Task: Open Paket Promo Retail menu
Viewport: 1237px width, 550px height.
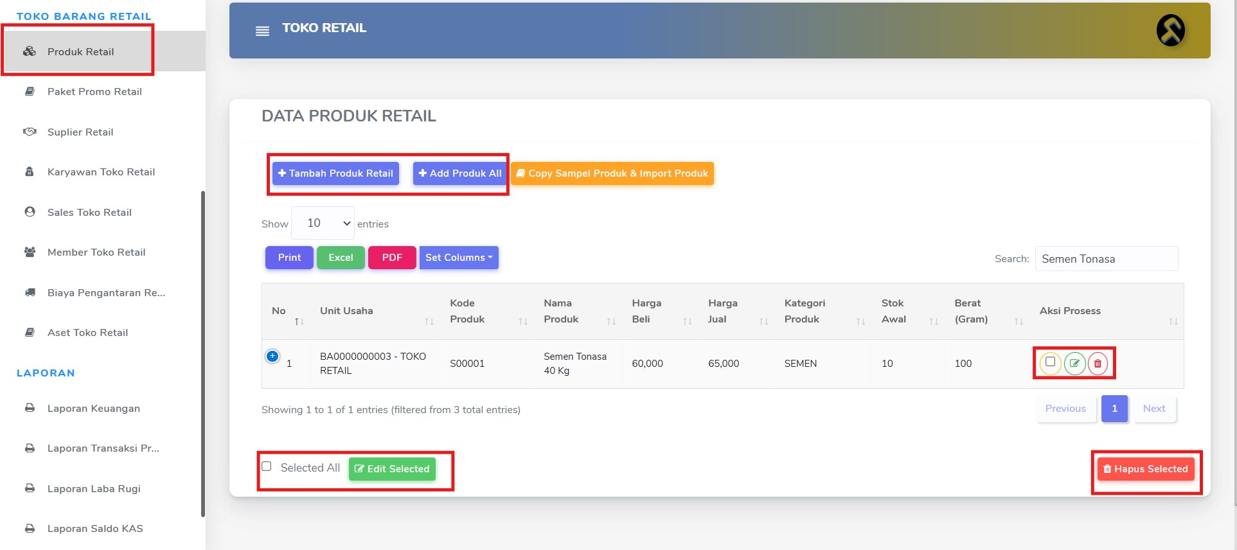Action: point(103,91)
